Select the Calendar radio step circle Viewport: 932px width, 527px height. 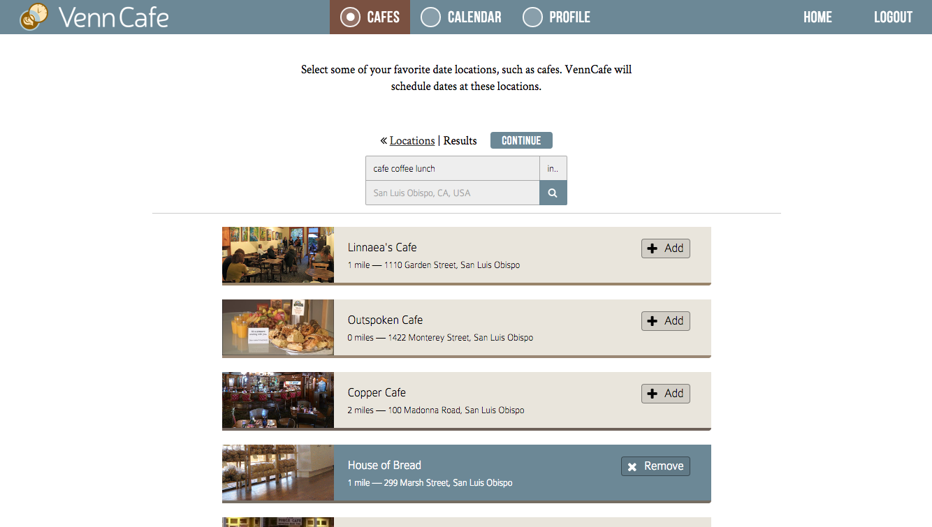431,17
